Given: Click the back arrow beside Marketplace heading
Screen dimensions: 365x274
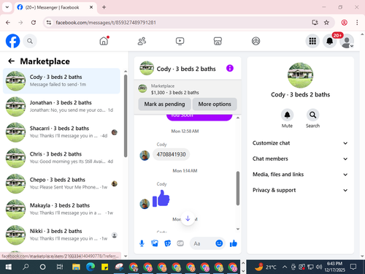Looking at the screenshot, I should click(x=12, y=61).
